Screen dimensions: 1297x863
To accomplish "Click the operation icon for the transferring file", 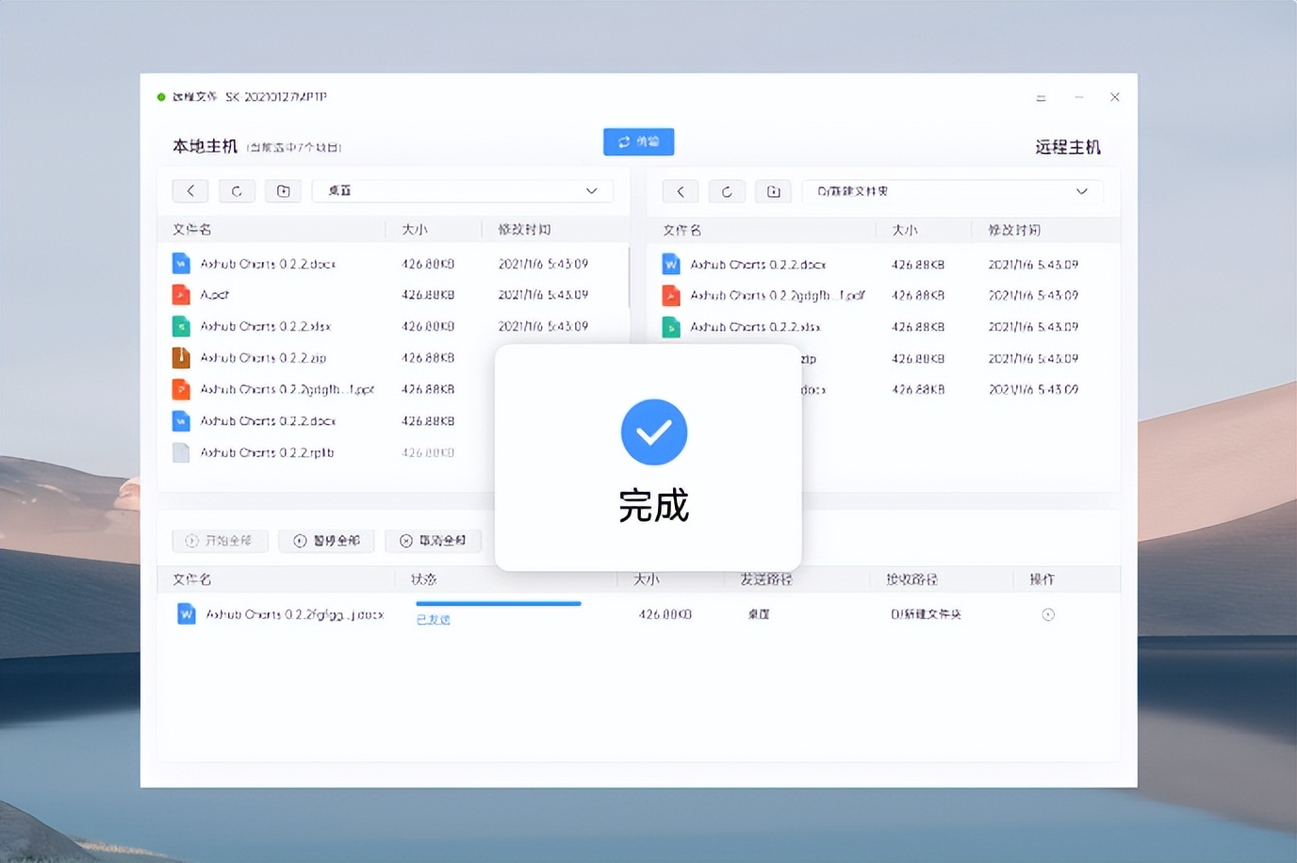I will 1047,613.
